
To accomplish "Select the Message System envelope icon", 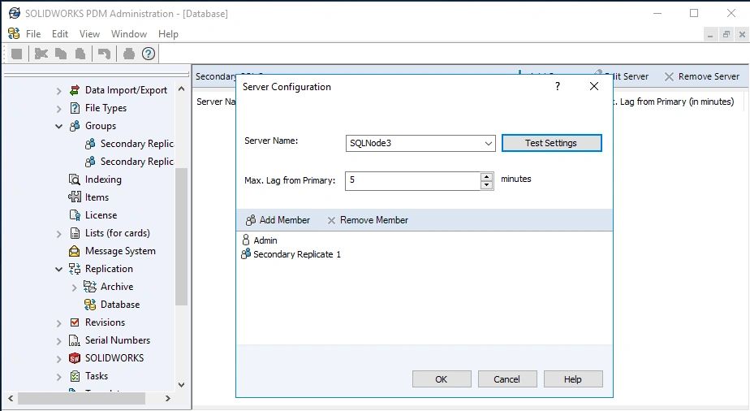I will (x=75, y=251).
